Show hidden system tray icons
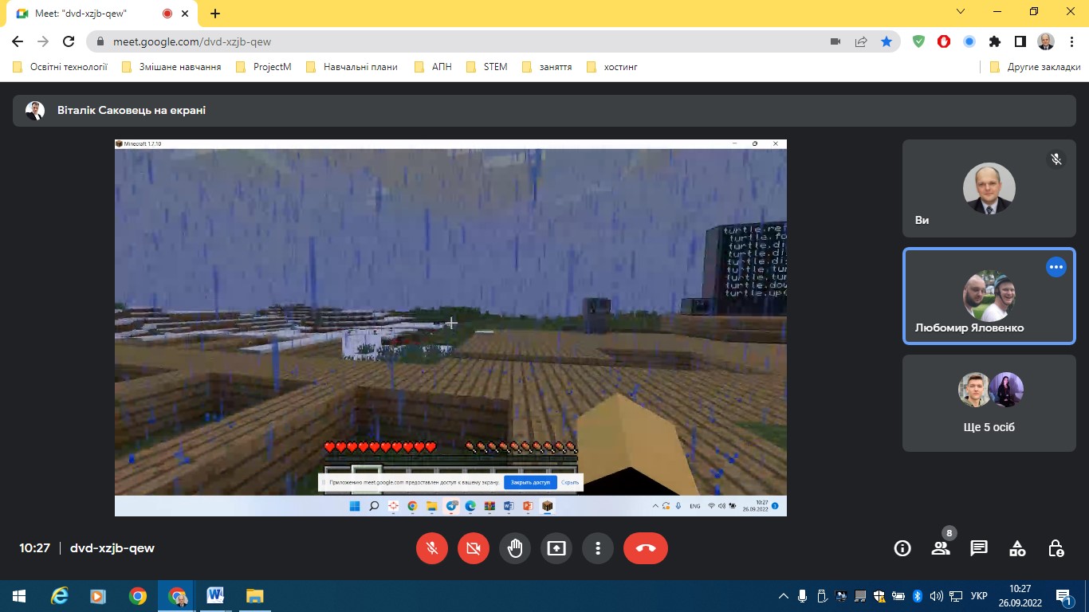 click(784, 596)
